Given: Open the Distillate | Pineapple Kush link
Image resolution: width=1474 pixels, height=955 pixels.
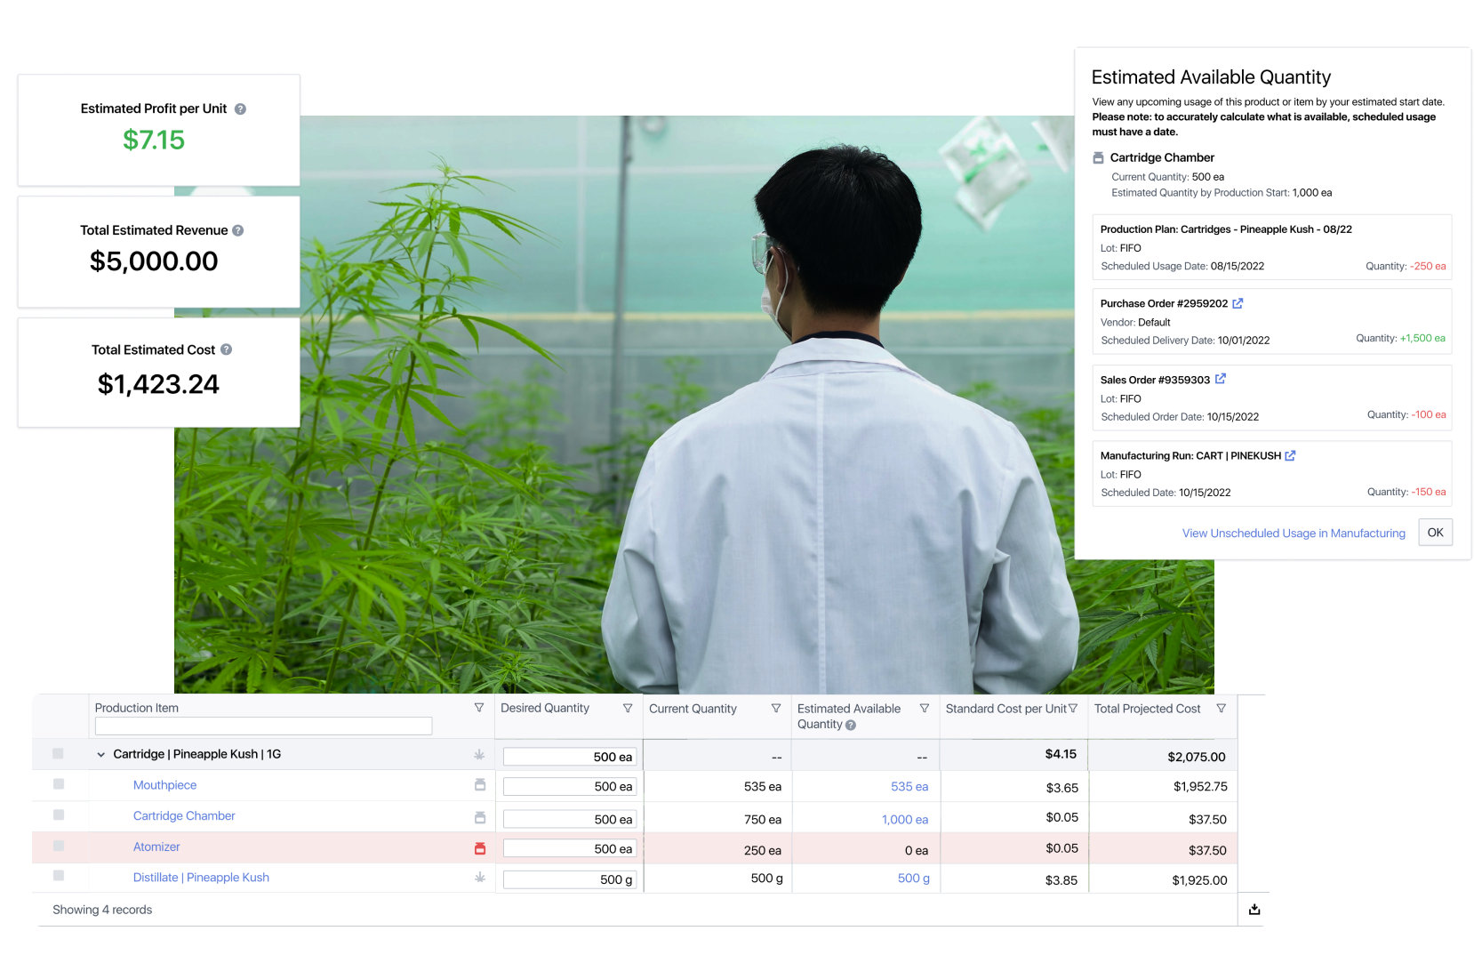Looking at the screenshot, I should pos(201,878).
